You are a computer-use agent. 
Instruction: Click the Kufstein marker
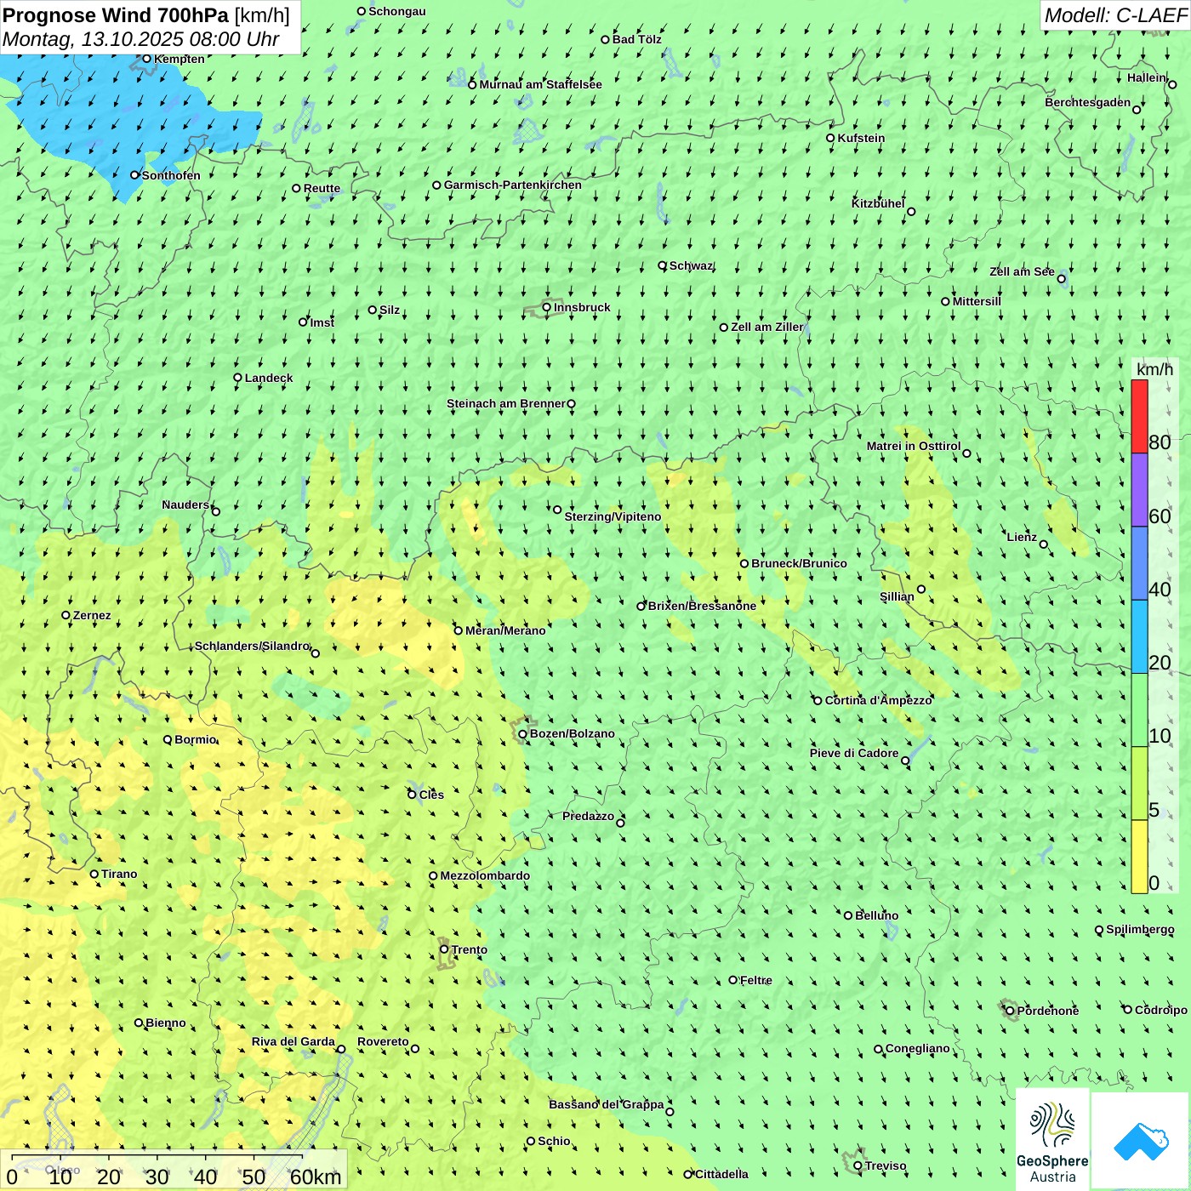pos(831,138)
